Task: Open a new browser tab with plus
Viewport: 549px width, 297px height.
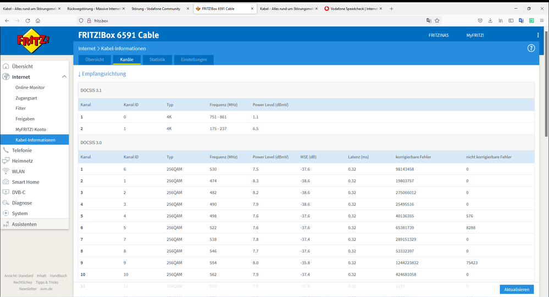Action: click(x=391, y=9)
